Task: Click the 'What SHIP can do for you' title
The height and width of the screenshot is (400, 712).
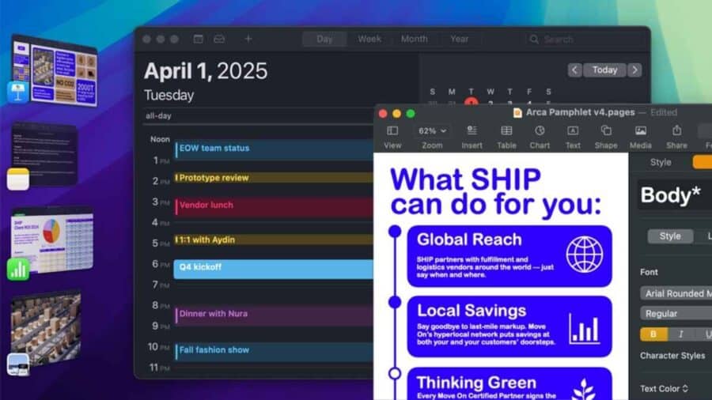Action: pyautogui.click(x=496, y=191)
